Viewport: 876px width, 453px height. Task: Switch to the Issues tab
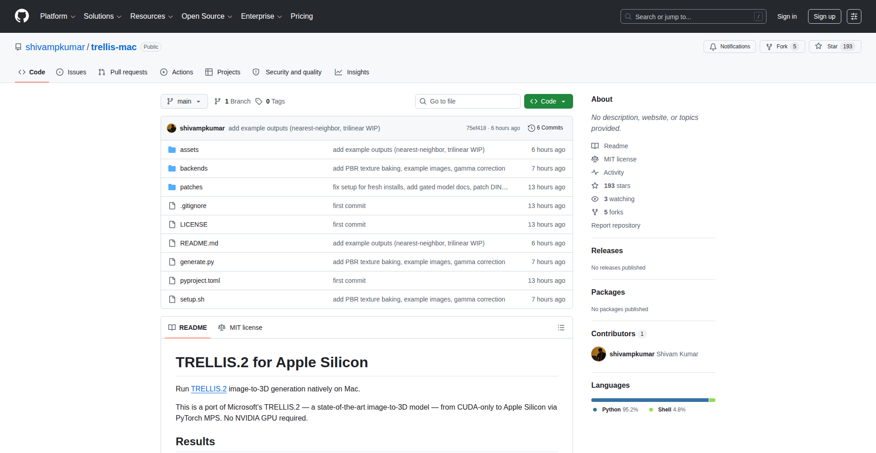pos(71,72)
